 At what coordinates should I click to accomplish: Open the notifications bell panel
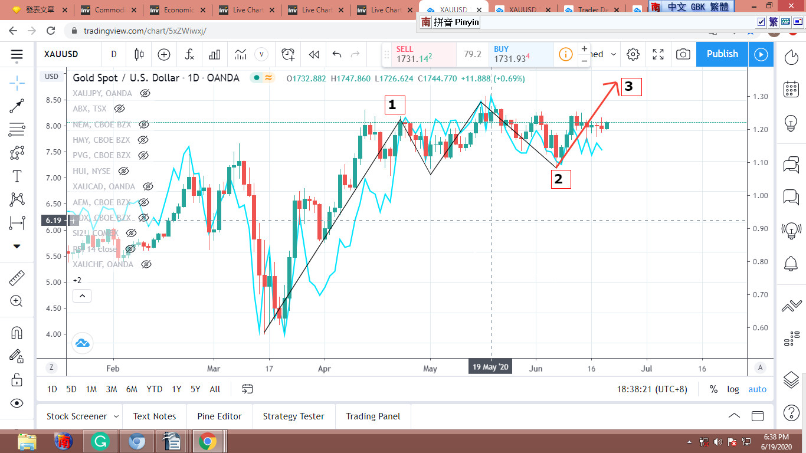tap(791, 262)
